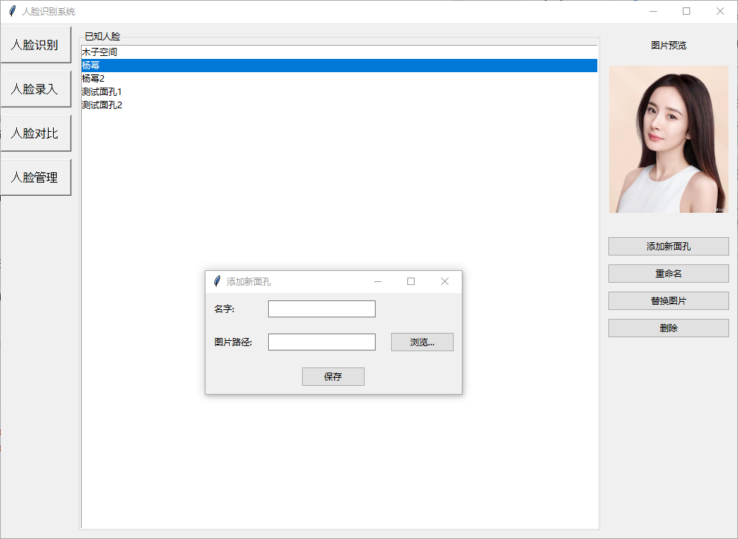
Task: Maximize the 人脸识别系统 main window
Action: [x=686, y=11]
